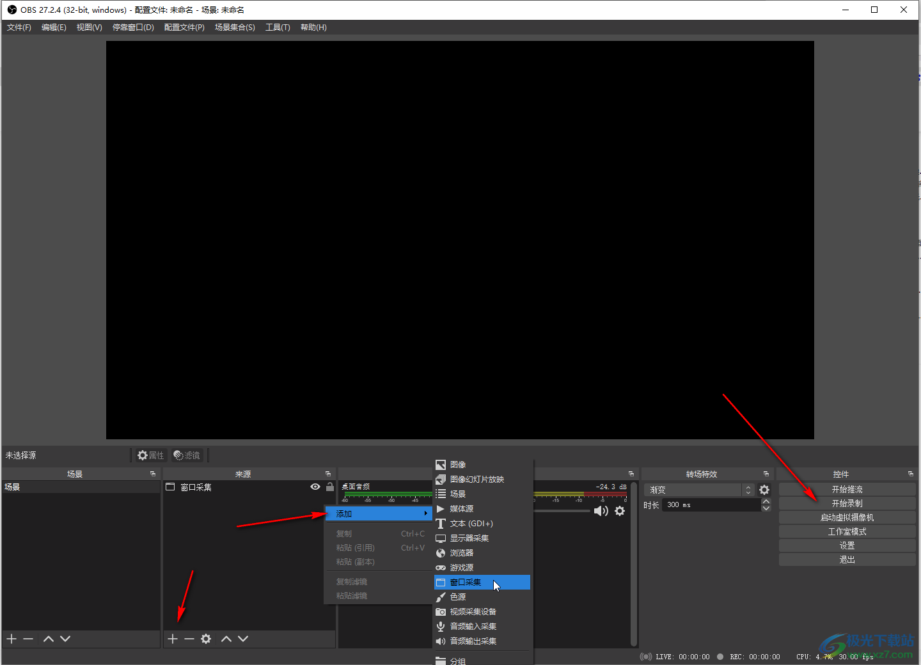Open transition properties gear icon
Screen dimensions: 921x665
764,490
